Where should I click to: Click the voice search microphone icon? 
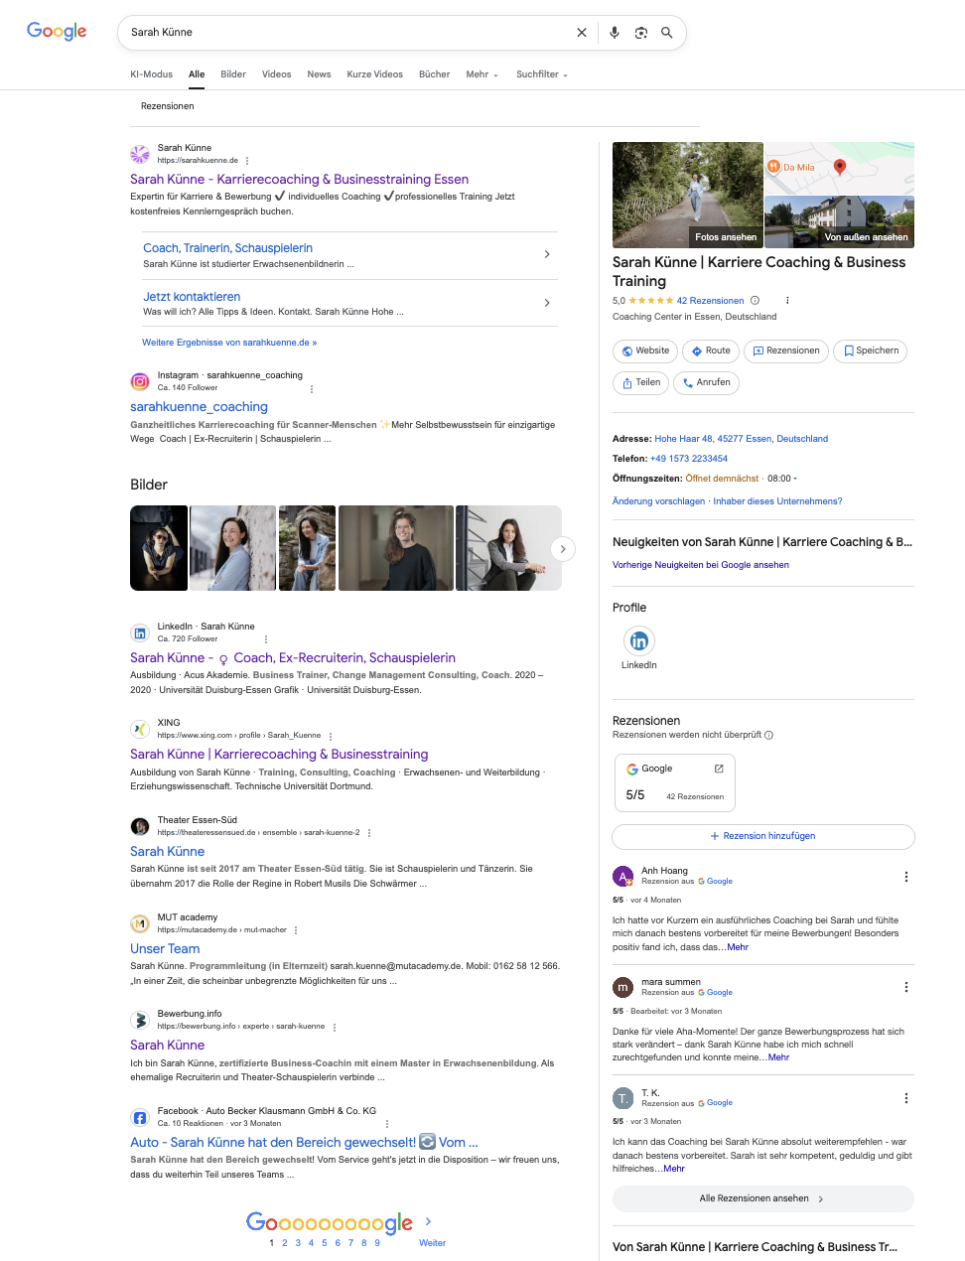click(x=615, y=33)
